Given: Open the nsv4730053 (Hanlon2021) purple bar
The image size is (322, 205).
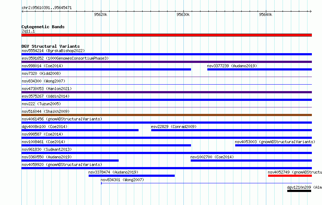Looking at the screenshot, I should (166, 92).
